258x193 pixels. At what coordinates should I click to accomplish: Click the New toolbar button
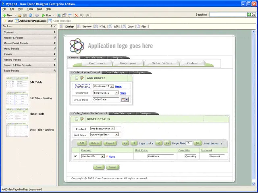[x=8, y=15]
